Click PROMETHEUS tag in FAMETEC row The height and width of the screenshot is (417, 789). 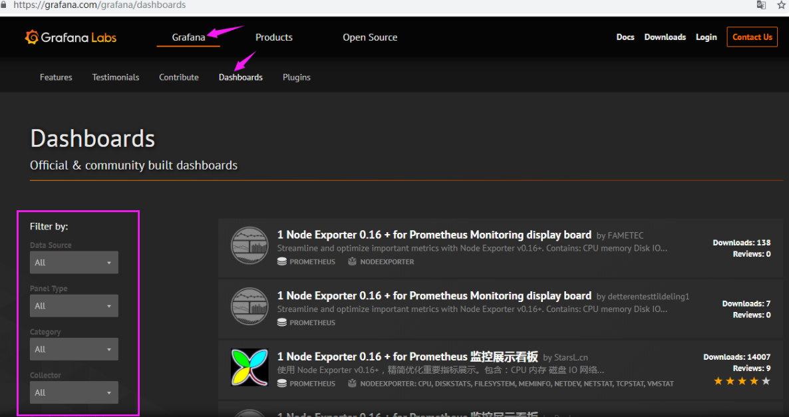tap(312, 261)
